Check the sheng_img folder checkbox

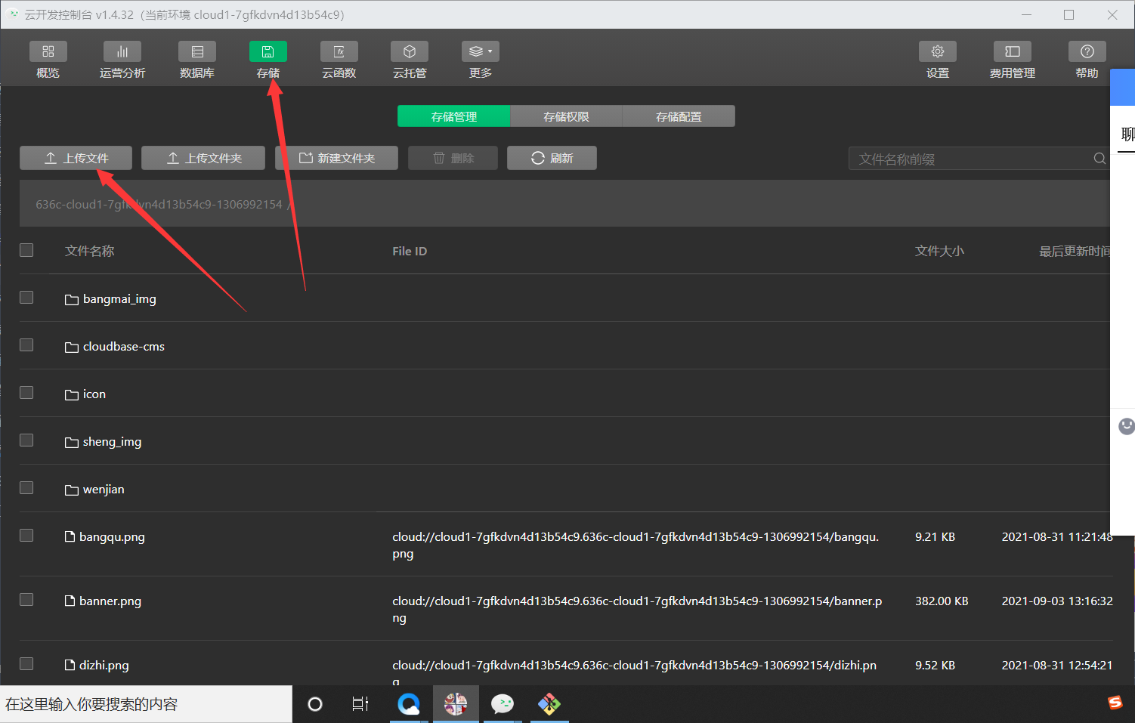pyautogui.click(x=26, y=440)
